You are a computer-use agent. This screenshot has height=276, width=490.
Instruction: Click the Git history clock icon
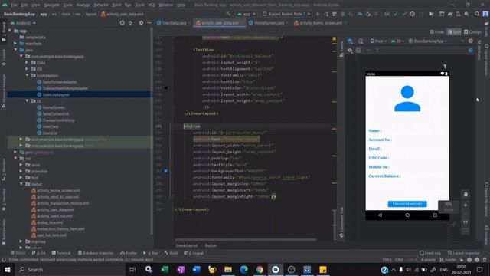[413, 14]
